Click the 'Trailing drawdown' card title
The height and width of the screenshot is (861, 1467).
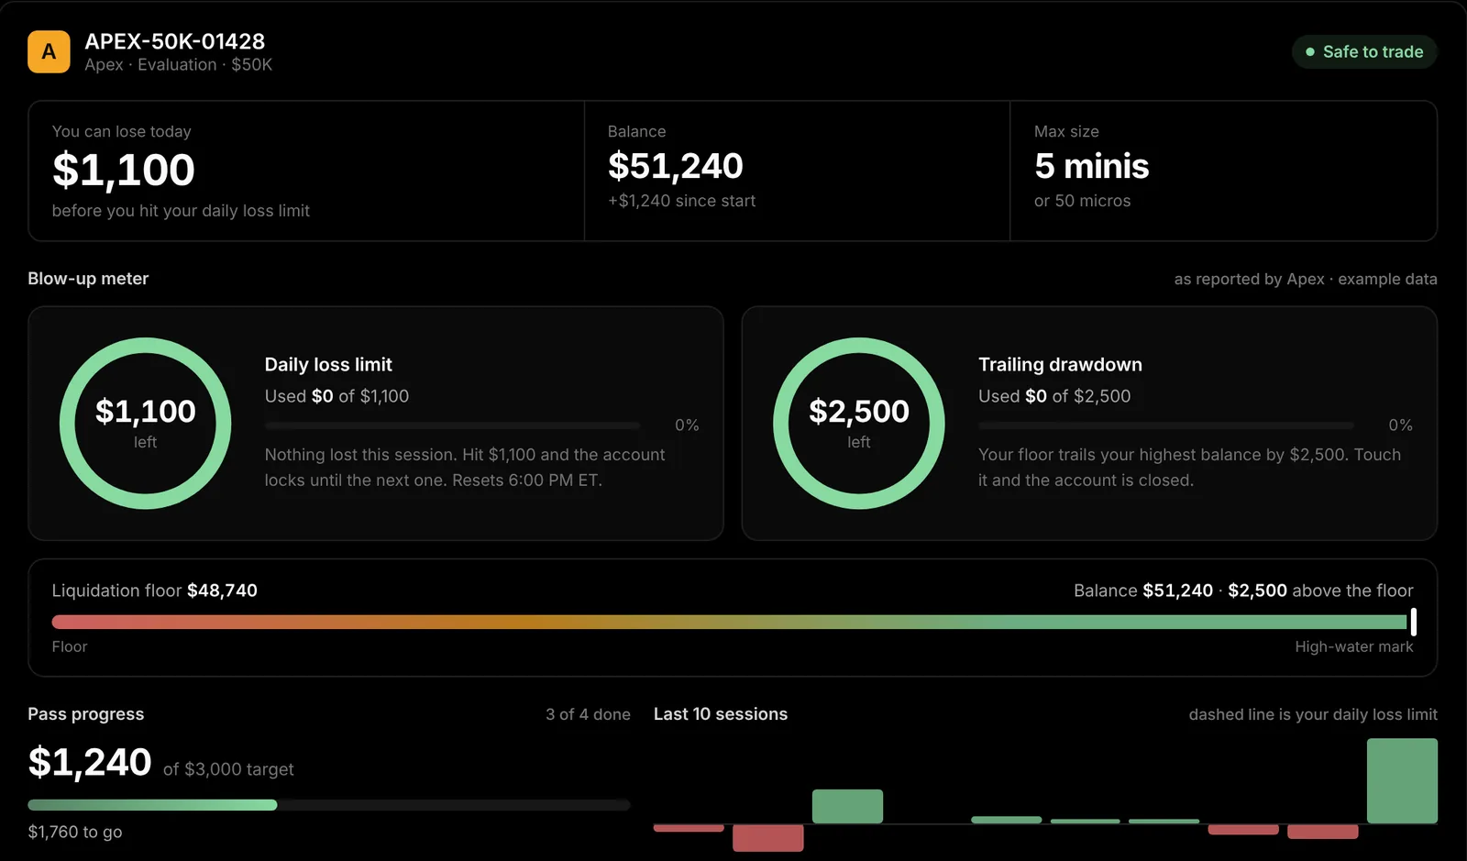pos(1060,365)
